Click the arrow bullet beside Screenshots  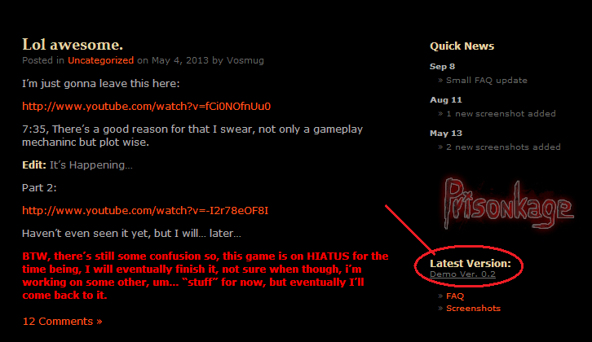pyautogui.click(x=440, y=308)
